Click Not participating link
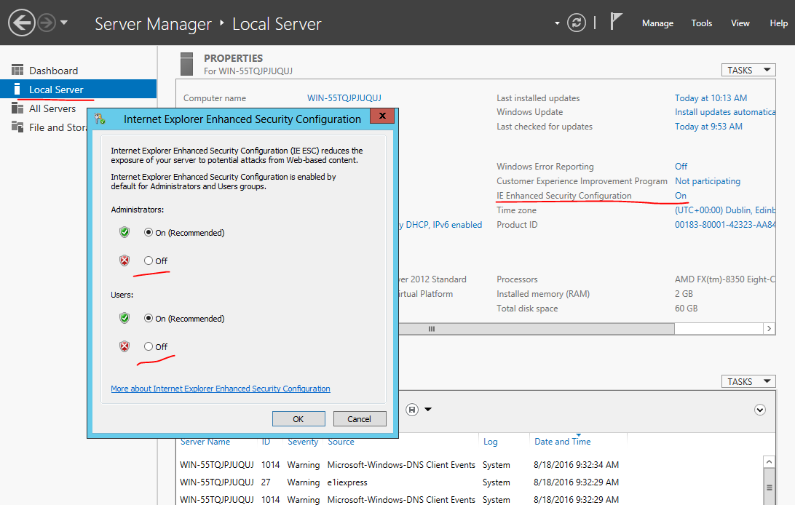 coord(708,181)
